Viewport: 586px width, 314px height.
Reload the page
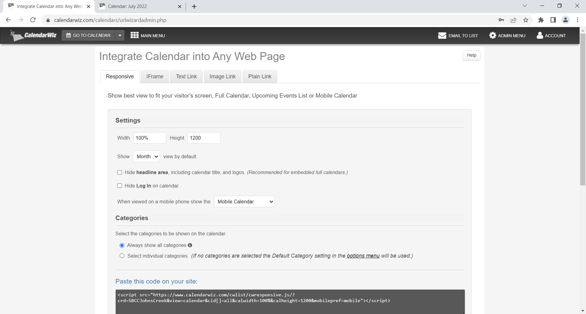[x=33, y=20]
